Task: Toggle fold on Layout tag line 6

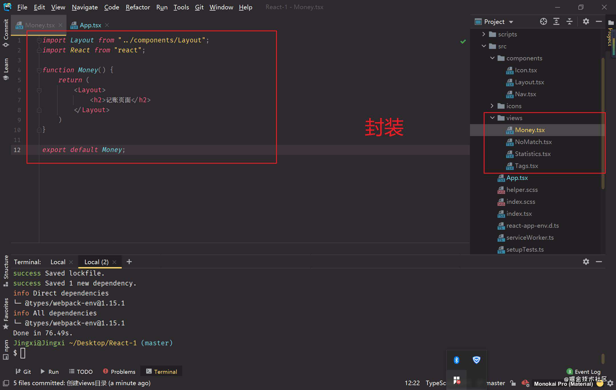Action: click(x=39, y=90)
